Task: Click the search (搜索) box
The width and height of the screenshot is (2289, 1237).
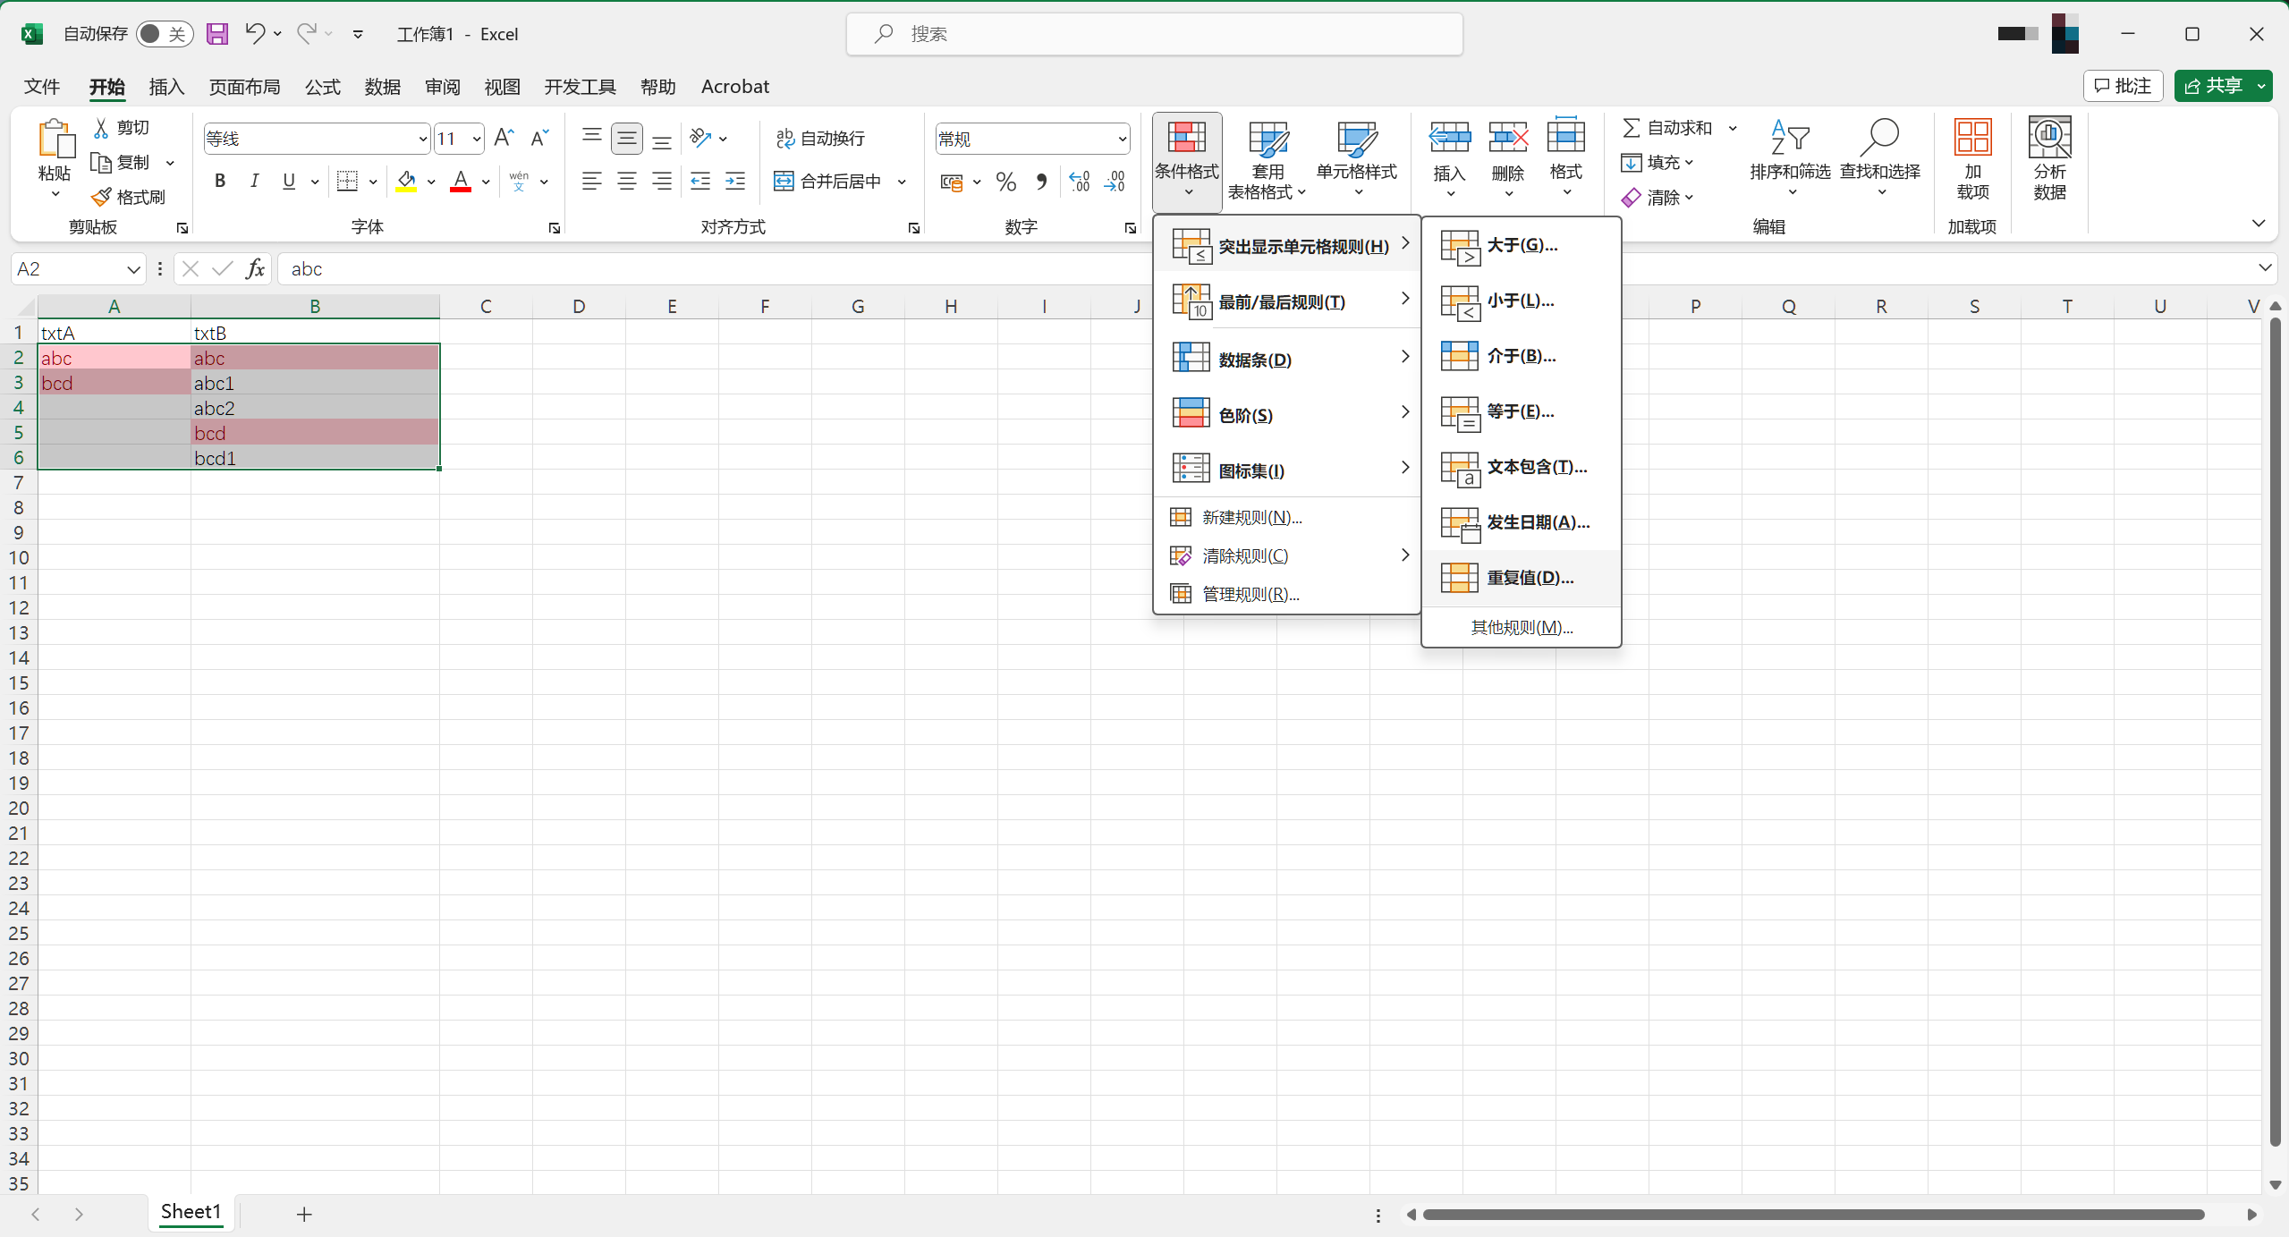Action: click(x=1154, y=34)
